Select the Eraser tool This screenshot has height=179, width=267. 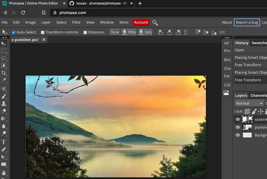tap(4, 111)
